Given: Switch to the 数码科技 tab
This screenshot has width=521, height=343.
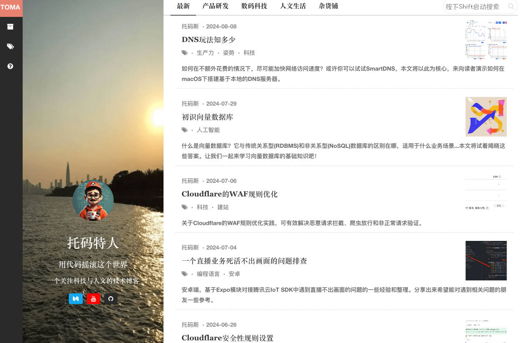Looking at the screenshot, I should click(254, 6).
